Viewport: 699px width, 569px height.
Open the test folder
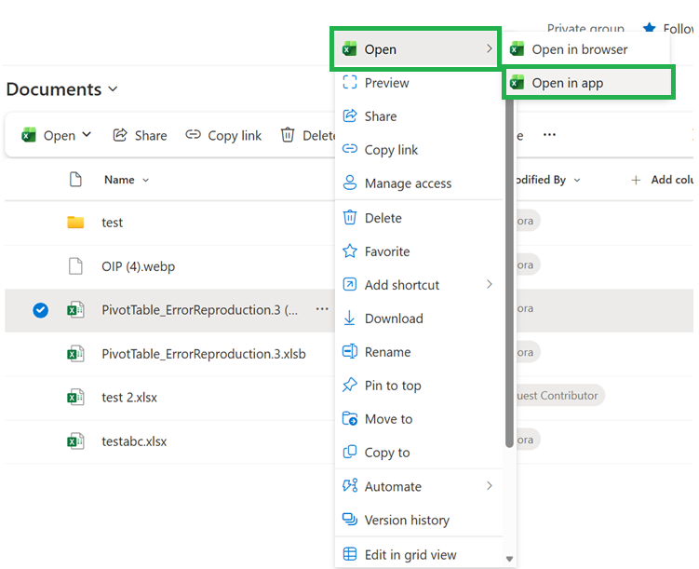112,222
